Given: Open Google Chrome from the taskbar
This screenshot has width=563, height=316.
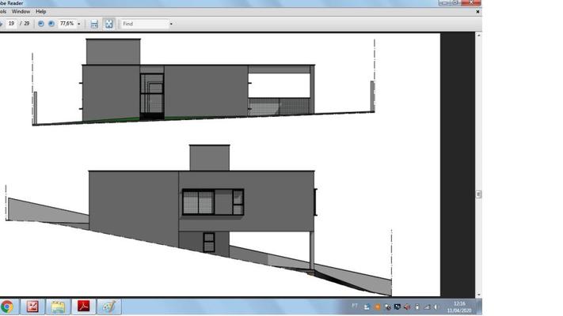Looking at the screenshot, I should coord(7,307).
